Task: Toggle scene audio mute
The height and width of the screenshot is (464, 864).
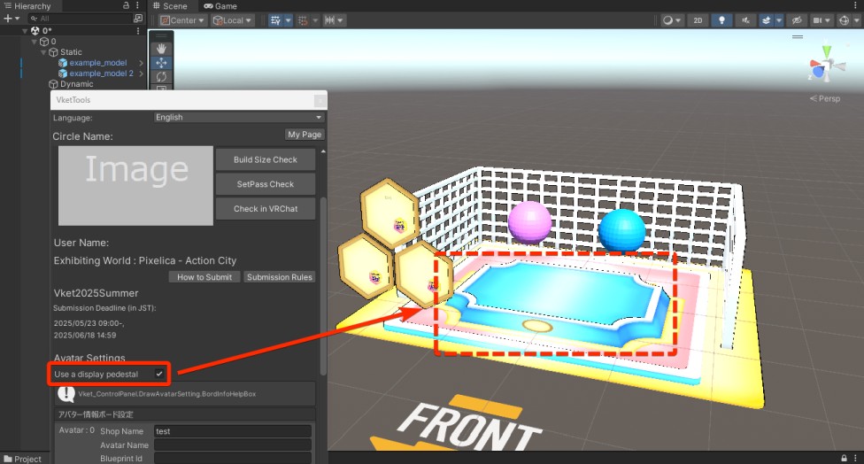Action: (745, 20)
